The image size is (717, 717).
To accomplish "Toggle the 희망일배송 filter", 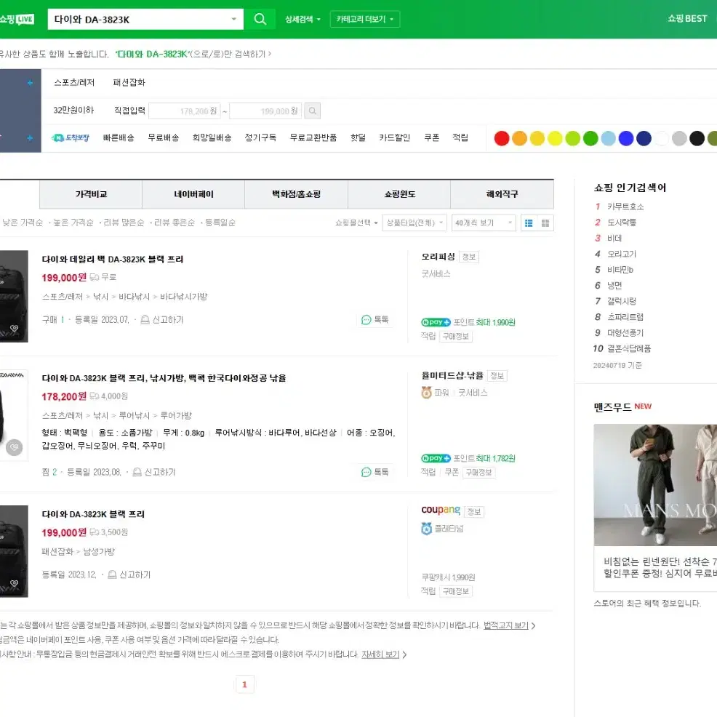I will [212, 137].
